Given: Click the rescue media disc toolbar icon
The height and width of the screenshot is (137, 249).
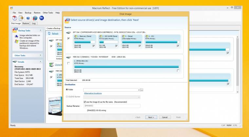Looking at the screenshot, I should 15,18.
